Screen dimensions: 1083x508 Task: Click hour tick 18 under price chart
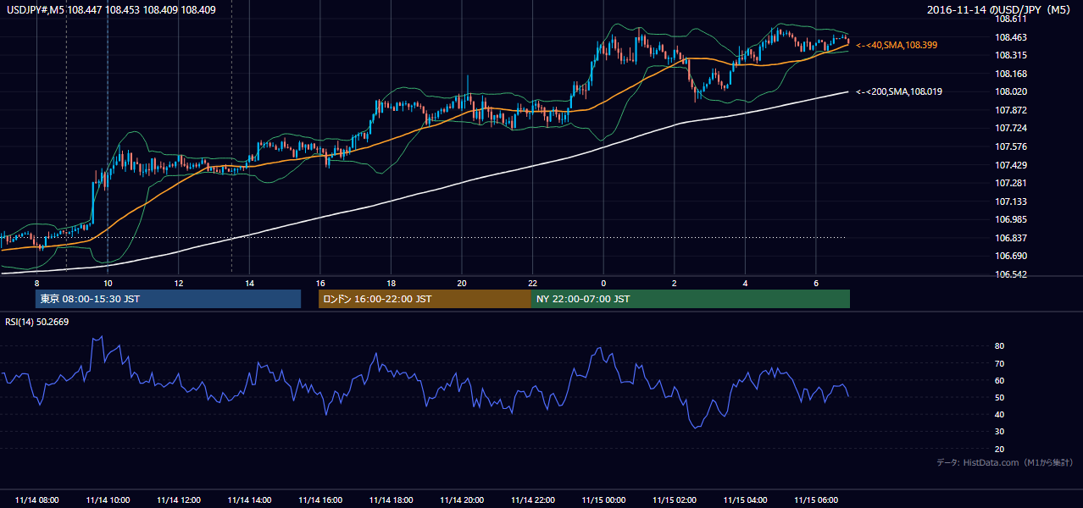click(391, 283)
